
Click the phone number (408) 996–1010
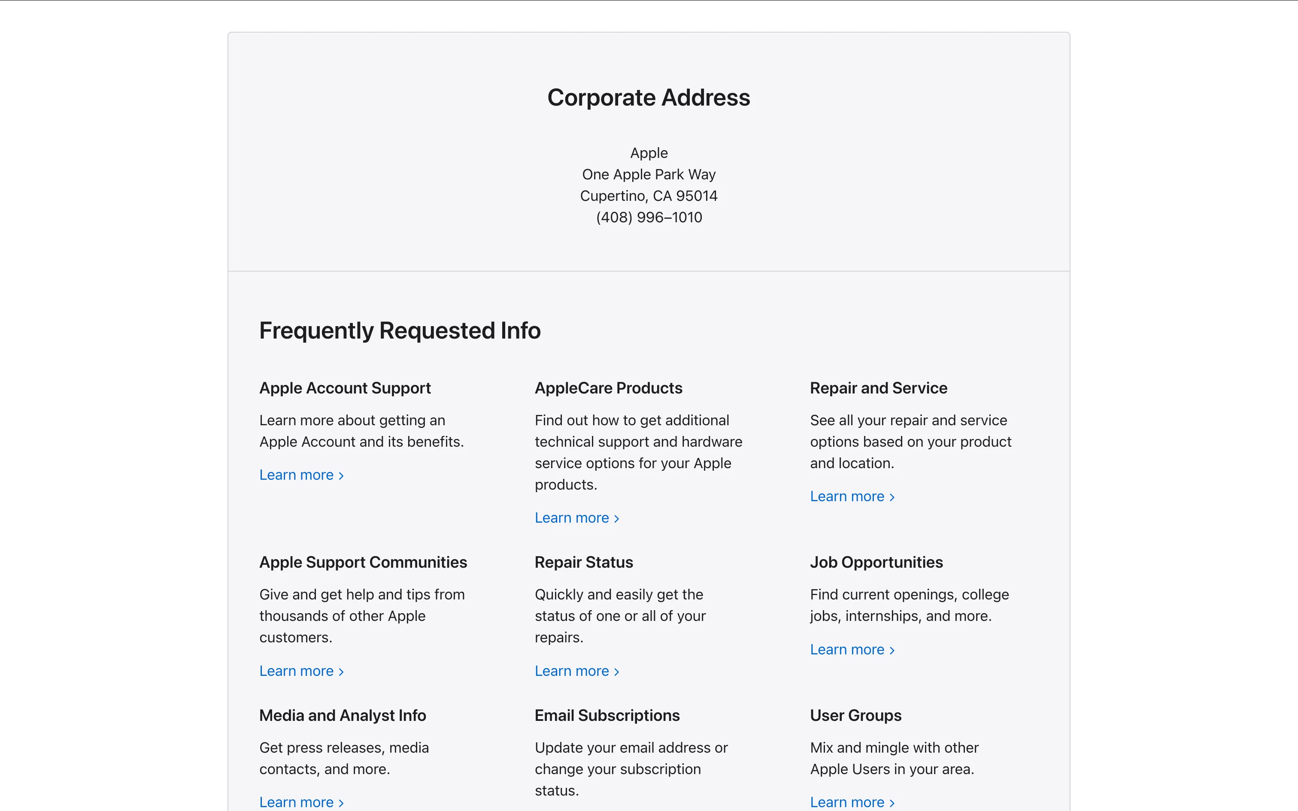[649, 217]
